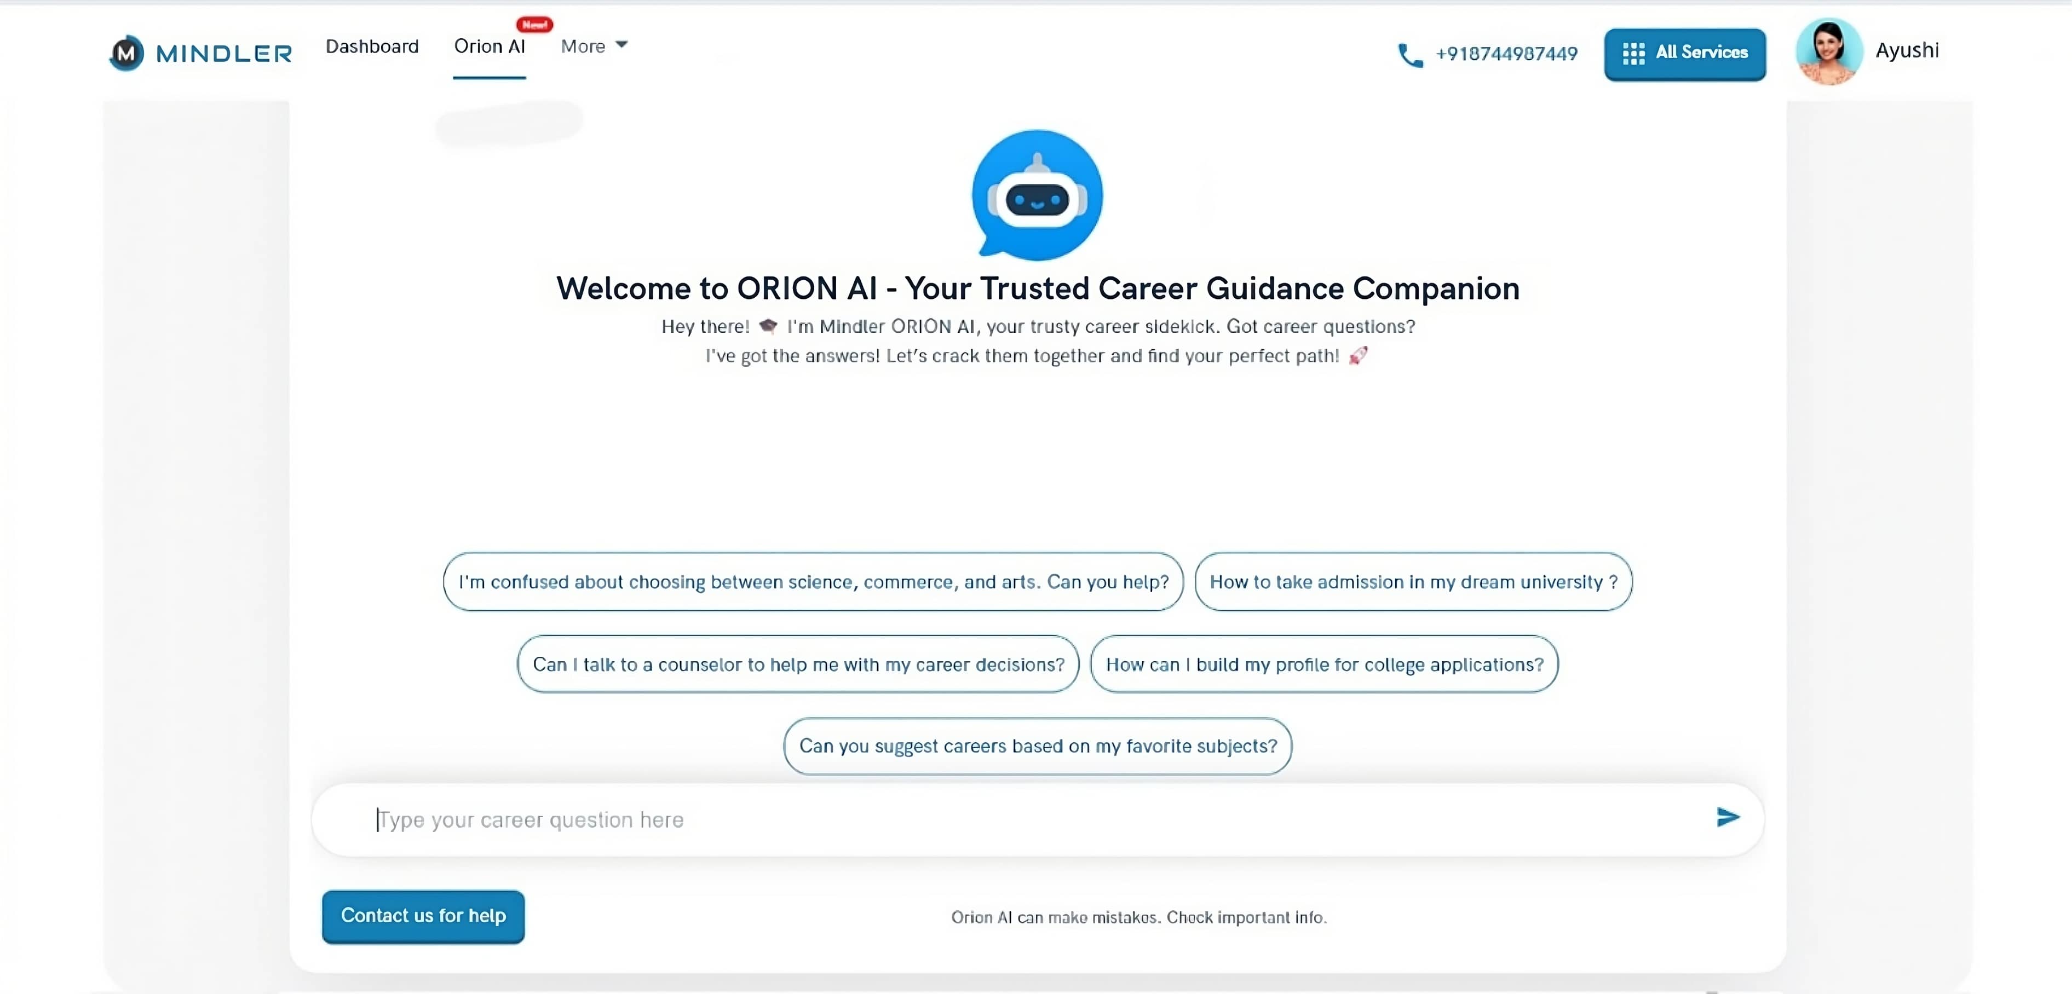Image resolution: width=2072 pixels, height=994 pixels.
Task: Click the college applications profile suggestion
Action: pos(1324,664)
